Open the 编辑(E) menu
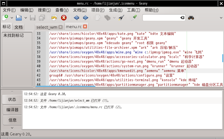The image size is (224, 139). 27,10
